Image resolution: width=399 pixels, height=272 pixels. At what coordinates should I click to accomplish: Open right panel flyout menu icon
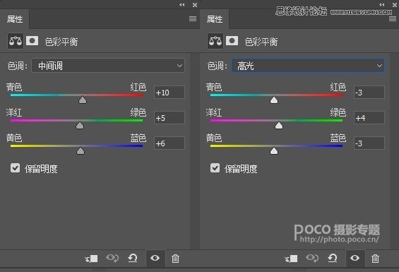(x=393, y=18)
